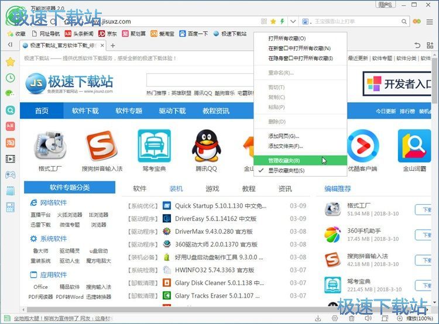Click the zoom 100% control
The width and height of the screenshot is (439, 324).
click(415, 318)
